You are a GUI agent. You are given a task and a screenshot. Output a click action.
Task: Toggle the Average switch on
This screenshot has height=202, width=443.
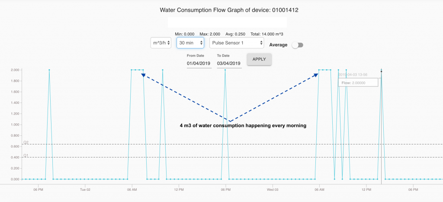tap(297, 45)
